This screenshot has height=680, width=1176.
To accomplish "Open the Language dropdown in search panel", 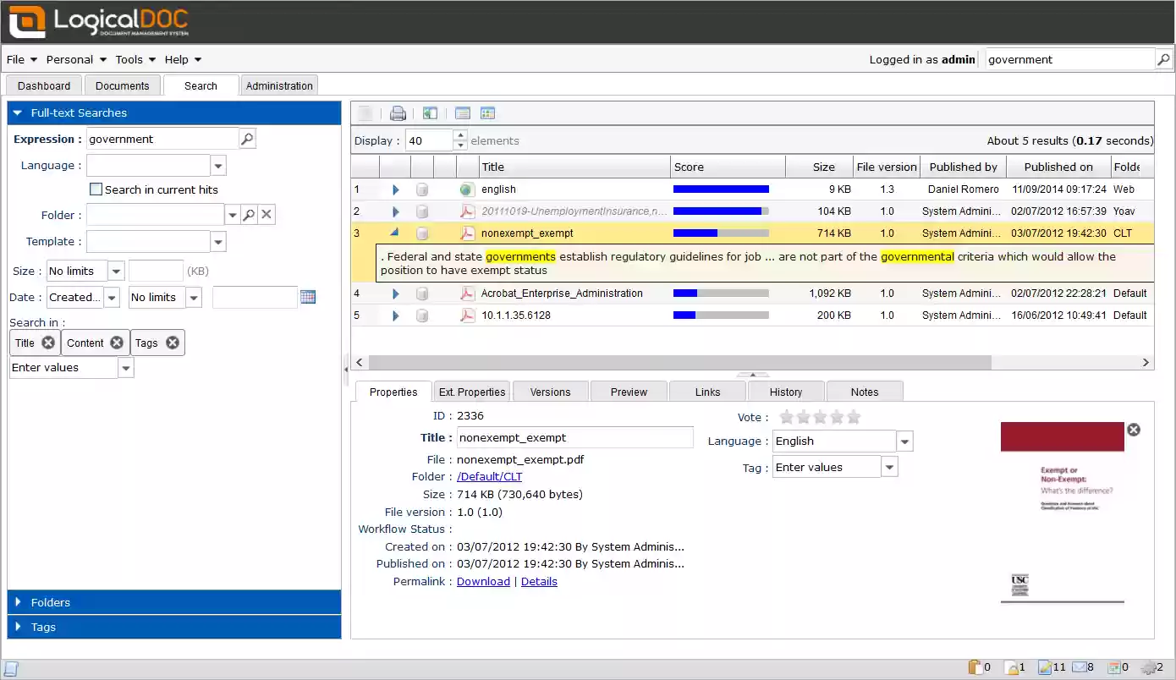I will point(217,165).
